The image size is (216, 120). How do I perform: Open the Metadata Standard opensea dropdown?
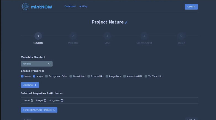click(x=37, y=64)
